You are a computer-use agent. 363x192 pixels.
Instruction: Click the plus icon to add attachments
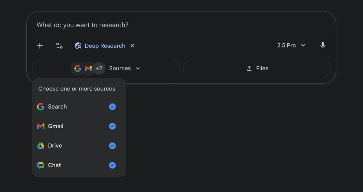click(40, 46)
